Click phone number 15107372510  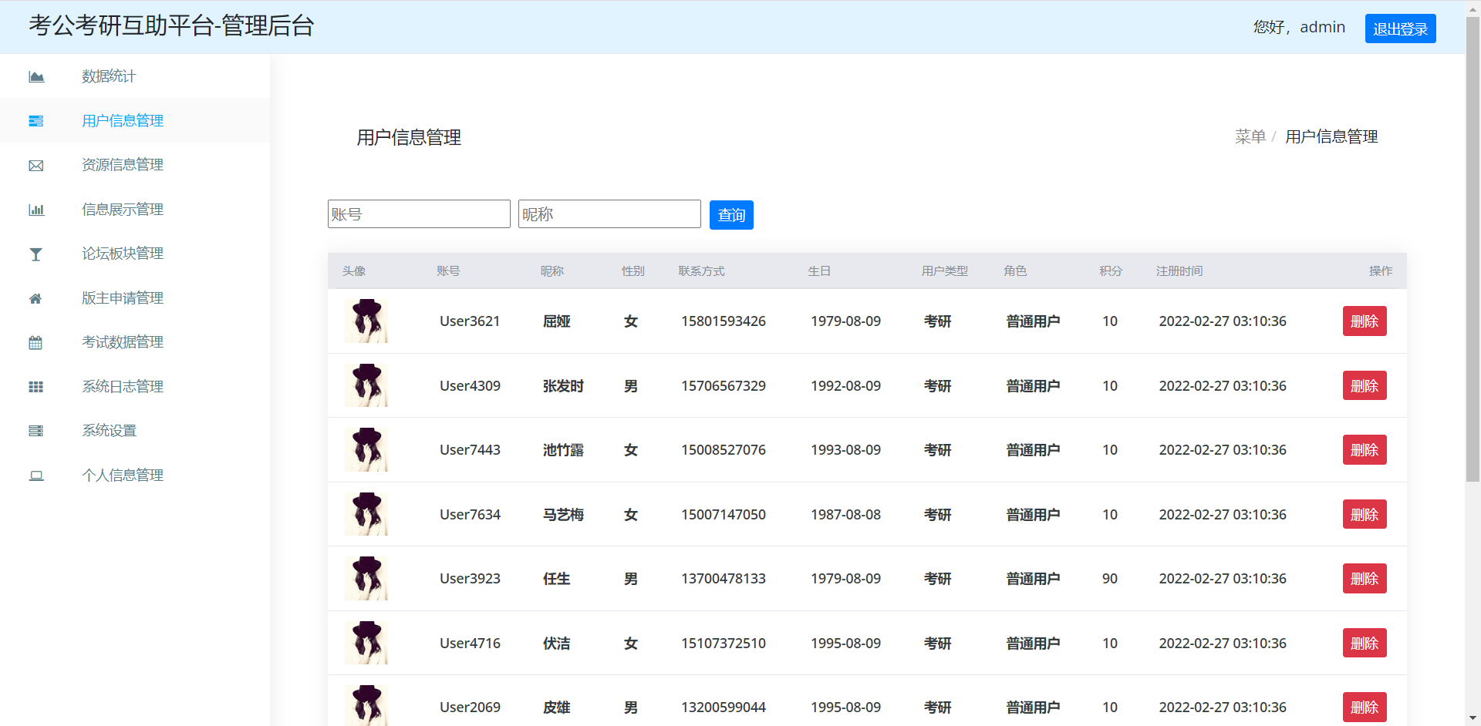[x=724, y=644]
